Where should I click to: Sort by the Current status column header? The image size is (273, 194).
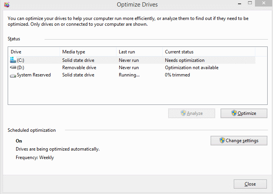209,52
